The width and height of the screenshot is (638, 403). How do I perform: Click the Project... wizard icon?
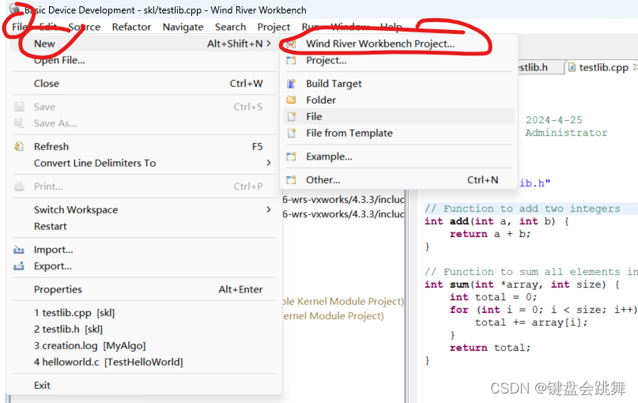click(292, 61)
